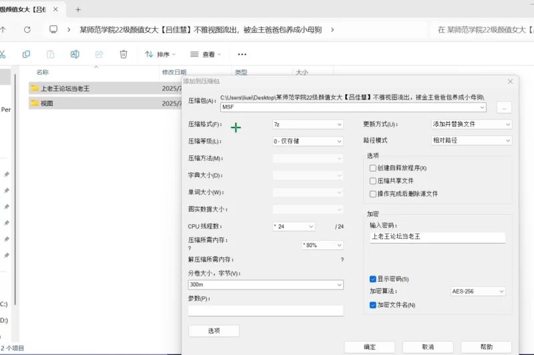Uncheck the 显示密码 checkbox
This screenshot has width=534, height=355.
pyautogui.click(x=373, y=279)
